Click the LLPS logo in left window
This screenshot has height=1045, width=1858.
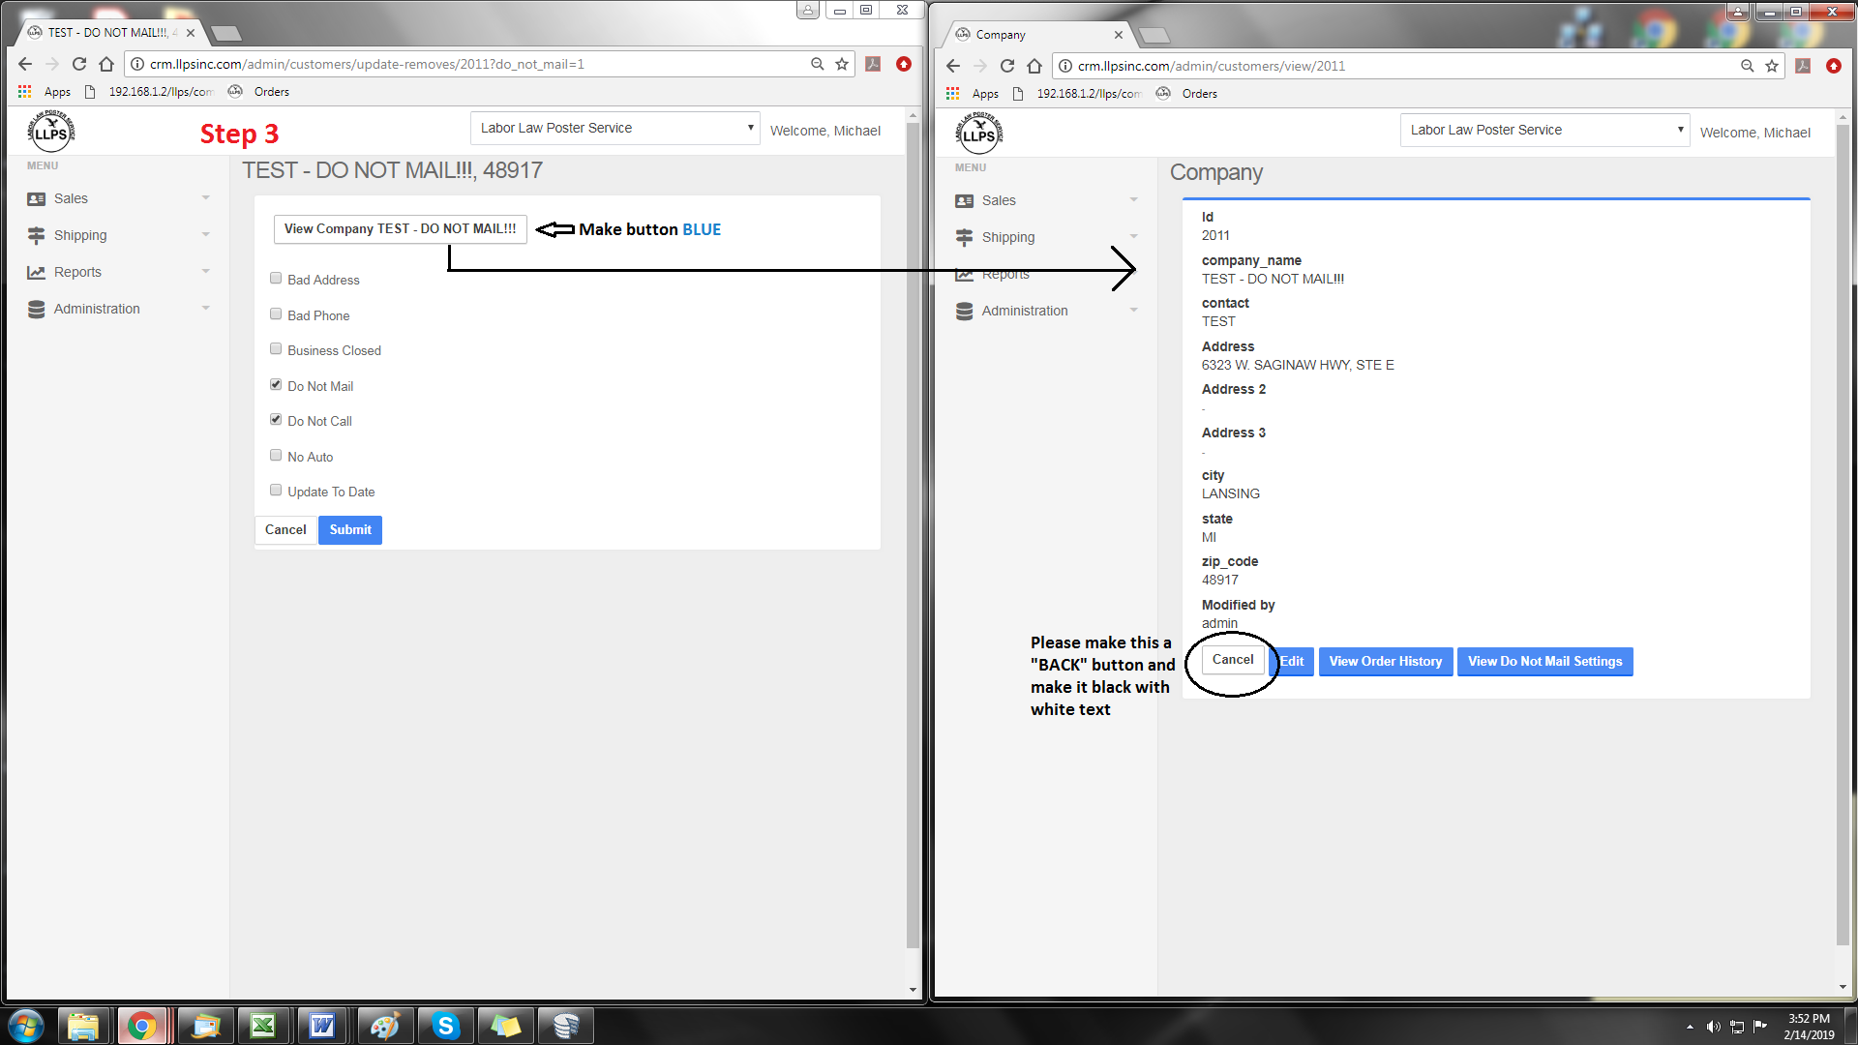(x=50, y=132)
